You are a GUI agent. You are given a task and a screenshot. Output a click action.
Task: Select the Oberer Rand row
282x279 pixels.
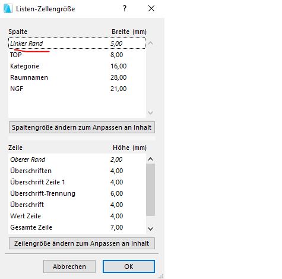[x=77, y=159]
